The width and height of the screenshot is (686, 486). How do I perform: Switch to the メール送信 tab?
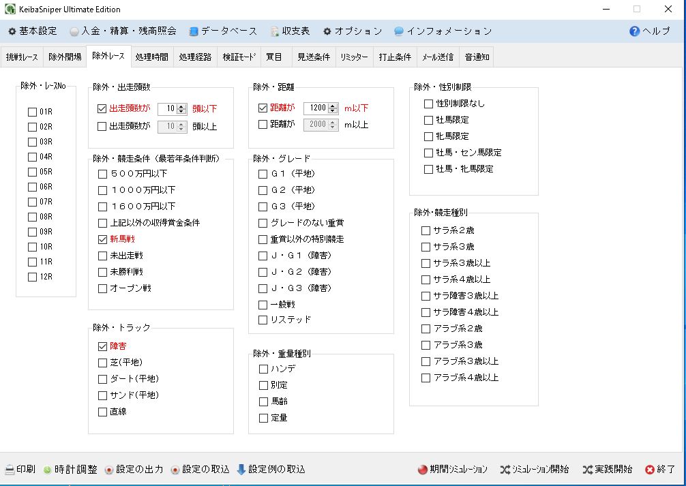click(438, 57)
